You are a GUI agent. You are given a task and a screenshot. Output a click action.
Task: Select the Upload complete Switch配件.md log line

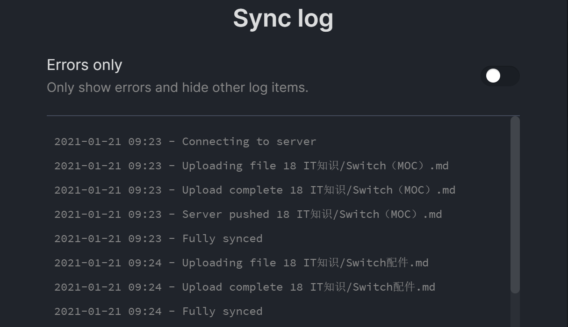pos(244,287)
